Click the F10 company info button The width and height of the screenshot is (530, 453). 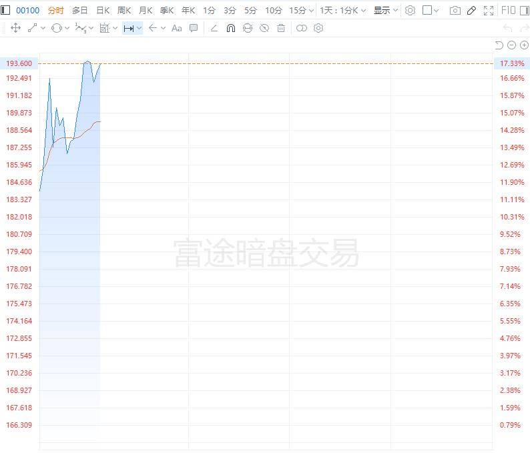[x=507, y=11]
